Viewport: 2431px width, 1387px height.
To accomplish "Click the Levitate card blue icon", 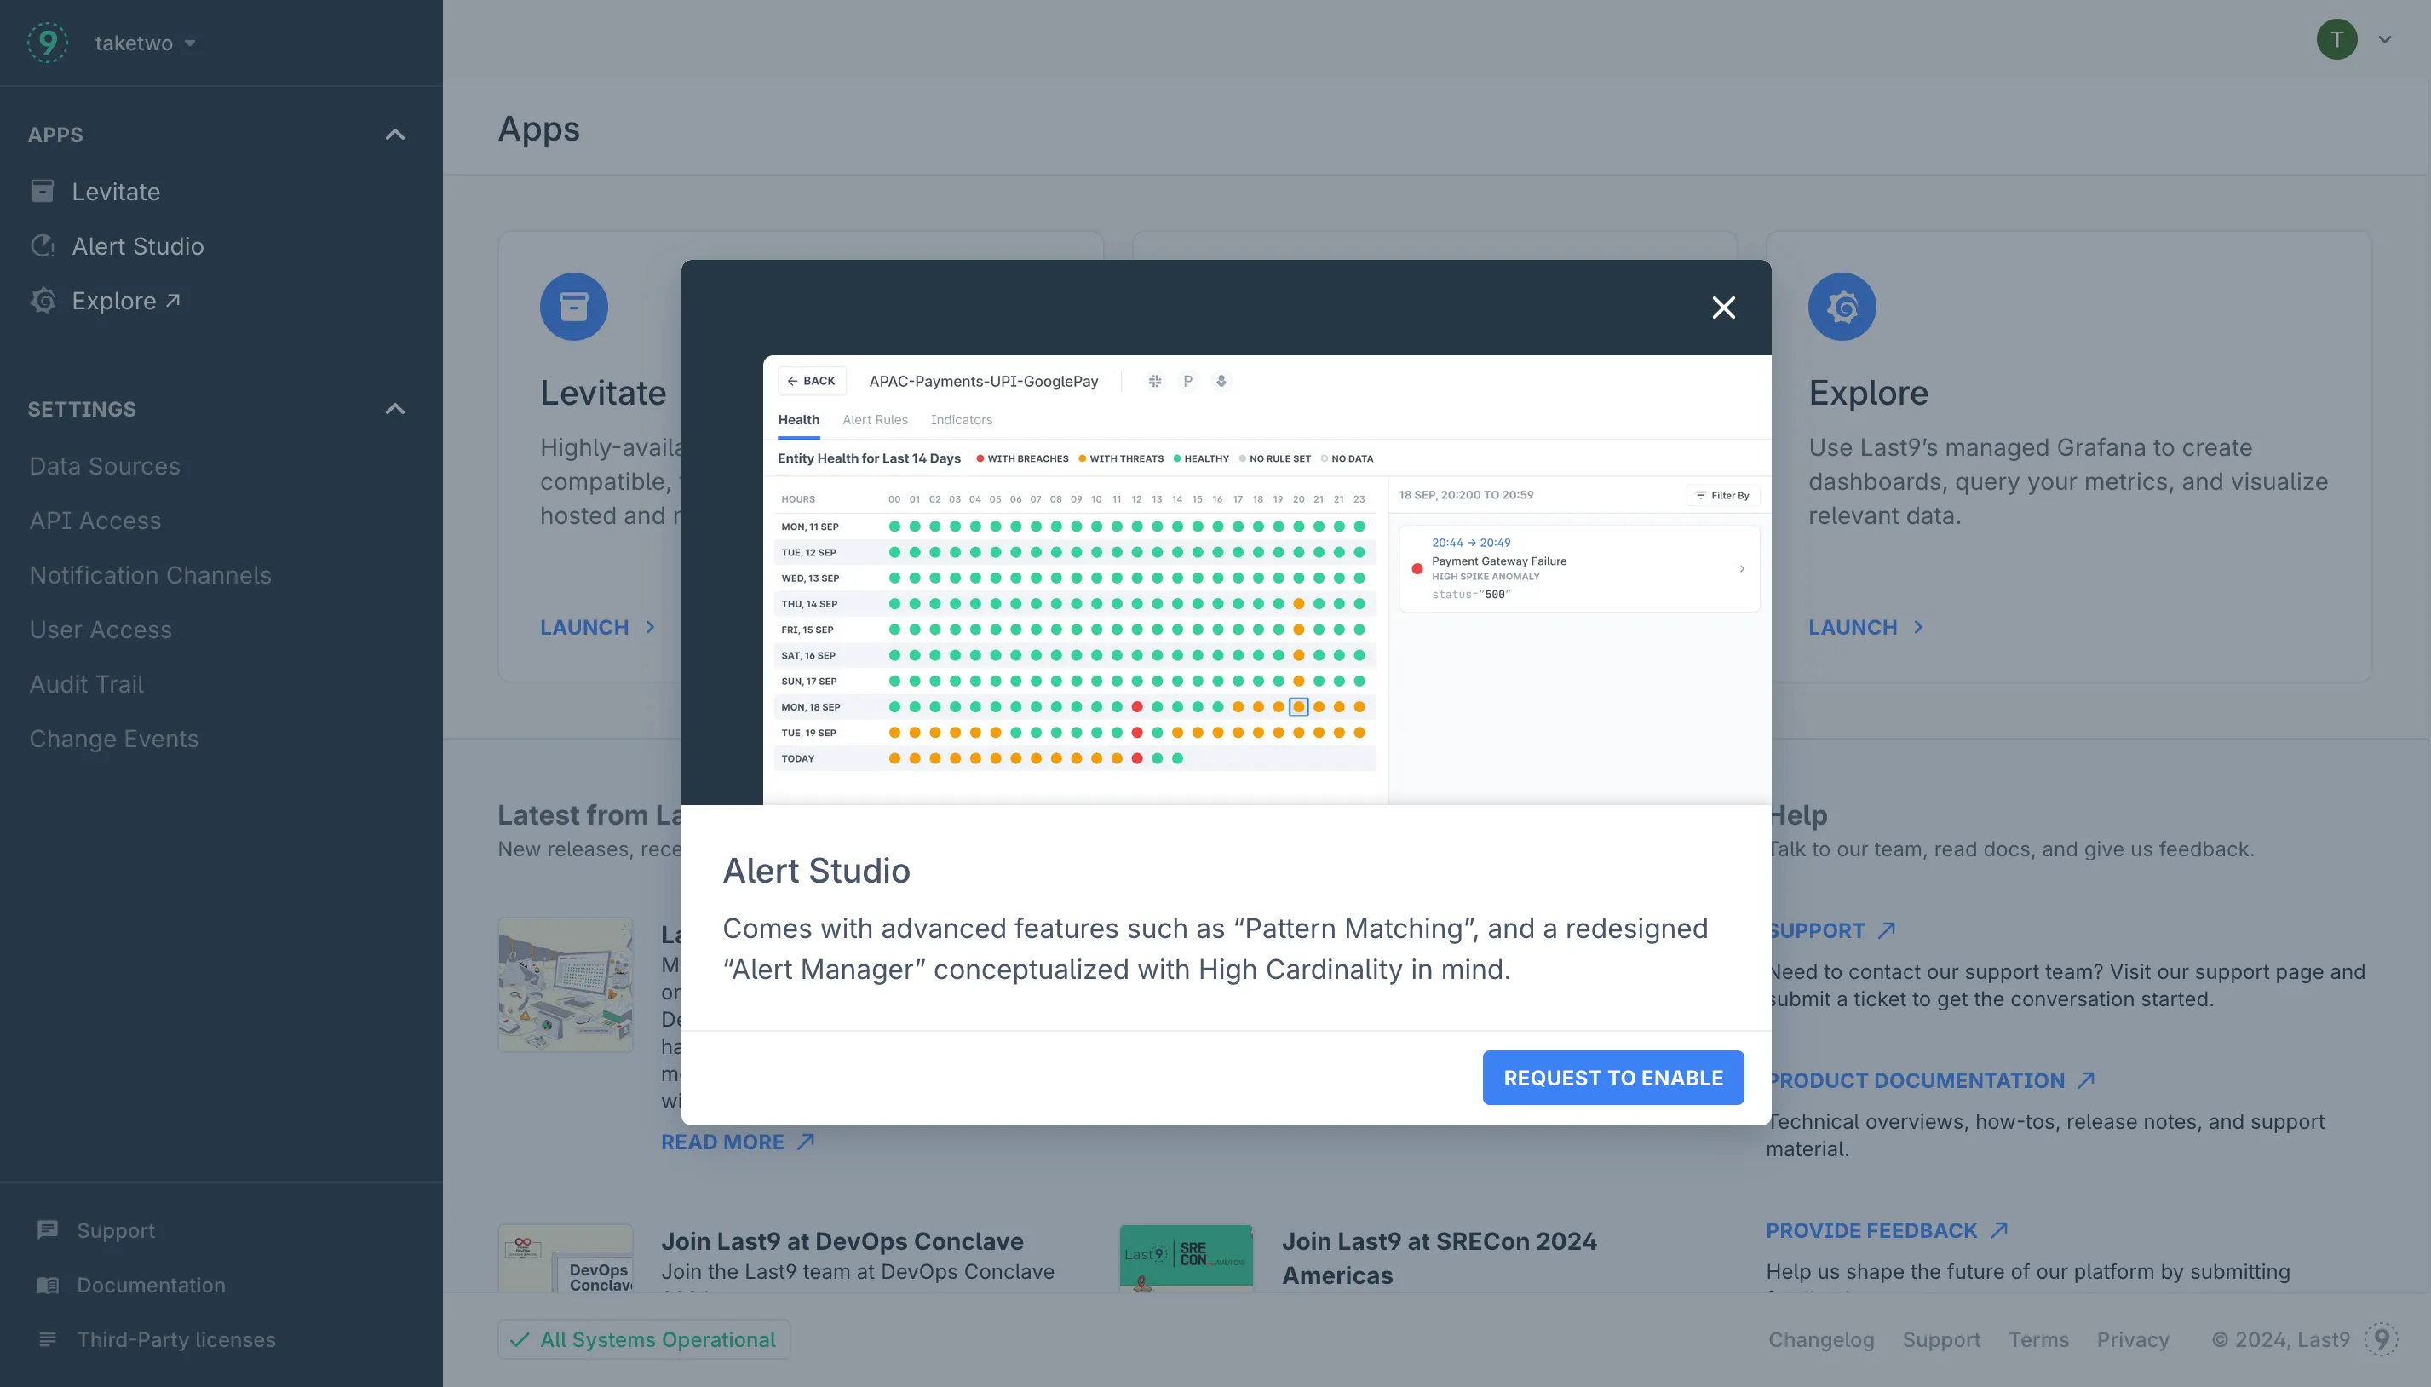I will (573, 307).
